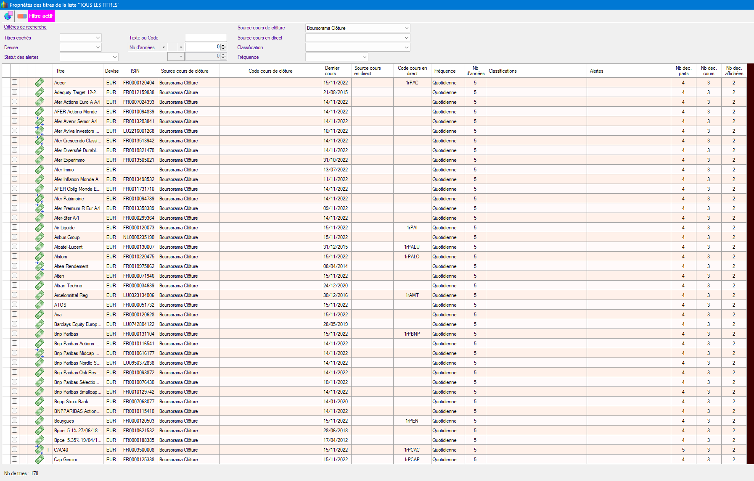754x481 pixels.
Task: Open the Statut des alertes dropdown
Action: point(114,57)
